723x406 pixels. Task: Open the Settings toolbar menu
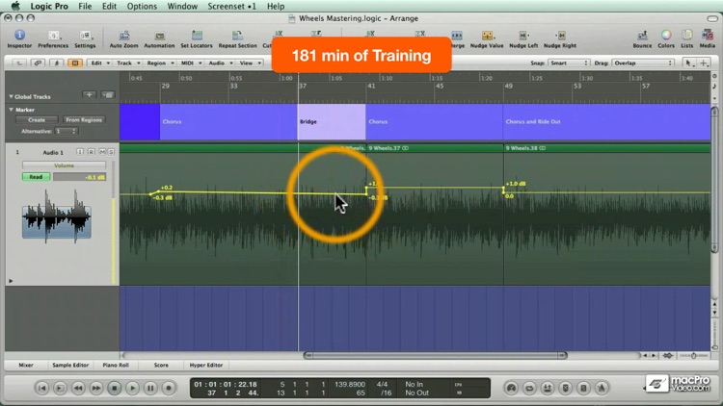click(x=85, y=38)
